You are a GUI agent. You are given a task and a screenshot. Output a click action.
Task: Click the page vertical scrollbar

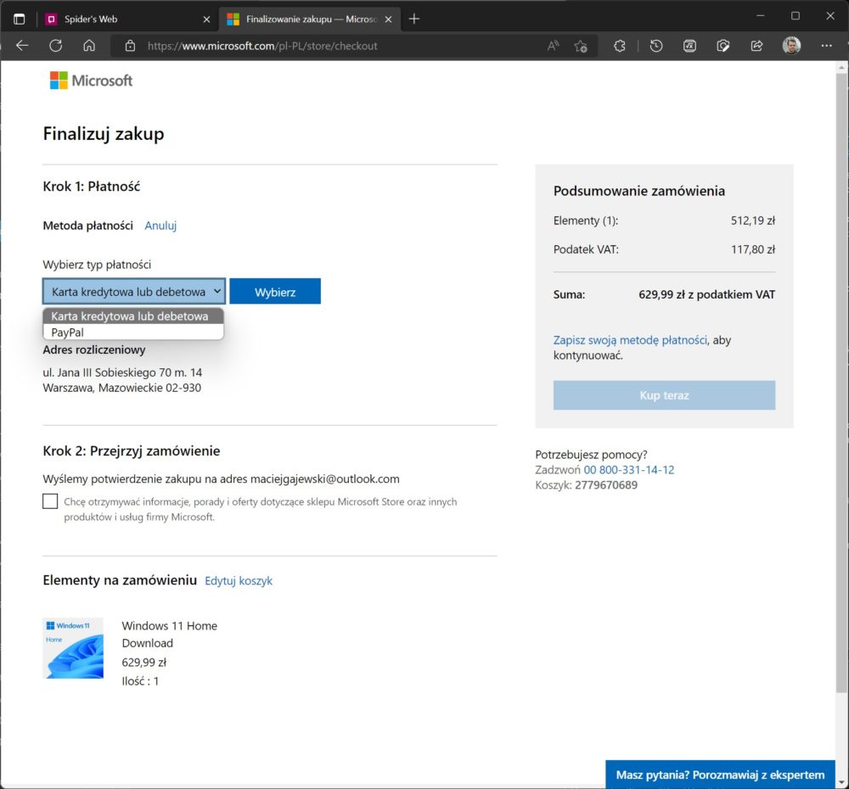841,383
